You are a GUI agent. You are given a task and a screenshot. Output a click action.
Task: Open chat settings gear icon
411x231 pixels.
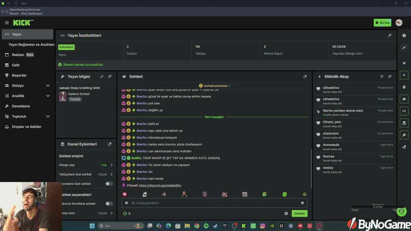[x=286, y=213]
